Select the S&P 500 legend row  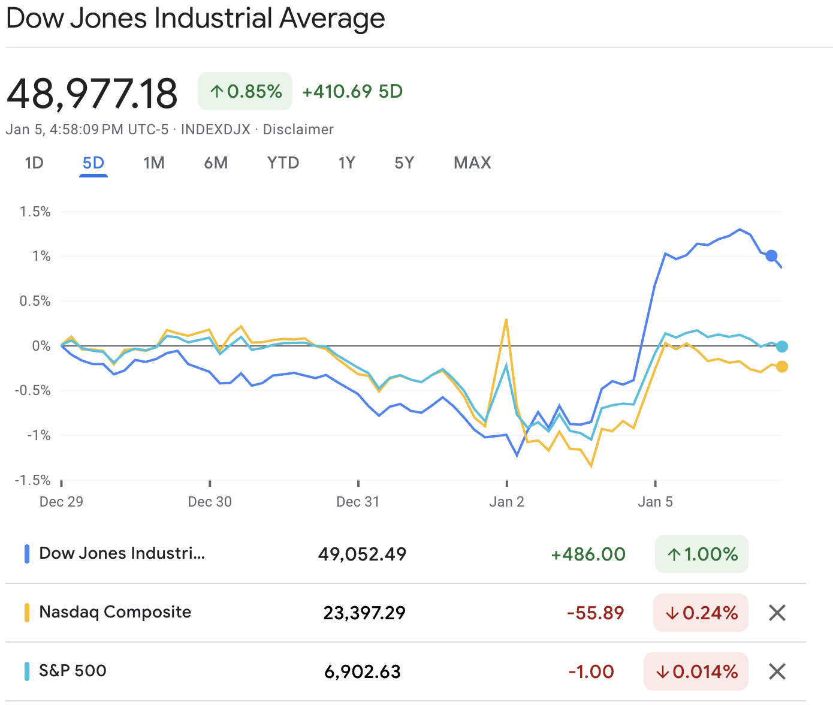pyautogui.click(x=72, y=671)
